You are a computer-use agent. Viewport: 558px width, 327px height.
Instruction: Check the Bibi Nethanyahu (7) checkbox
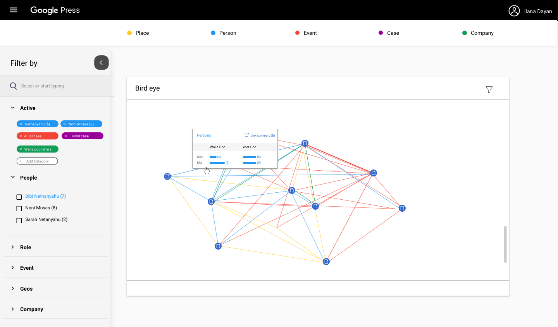[19, 197]
